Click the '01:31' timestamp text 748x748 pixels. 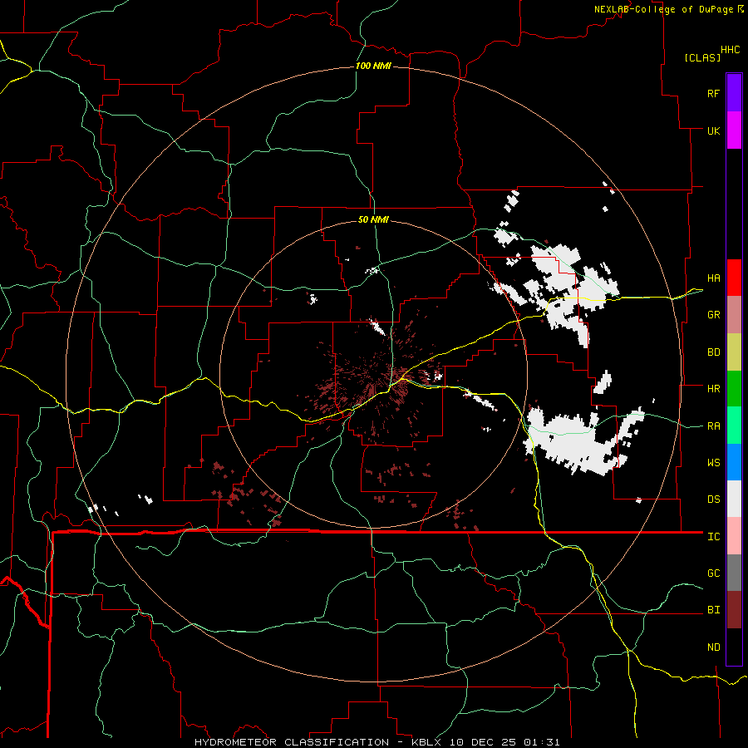click(x=541, y=742)
